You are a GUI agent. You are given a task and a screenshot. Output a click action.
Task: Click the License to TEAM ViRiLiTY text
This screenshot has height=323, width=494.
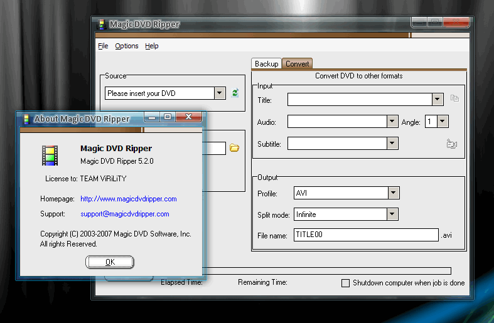86,179
